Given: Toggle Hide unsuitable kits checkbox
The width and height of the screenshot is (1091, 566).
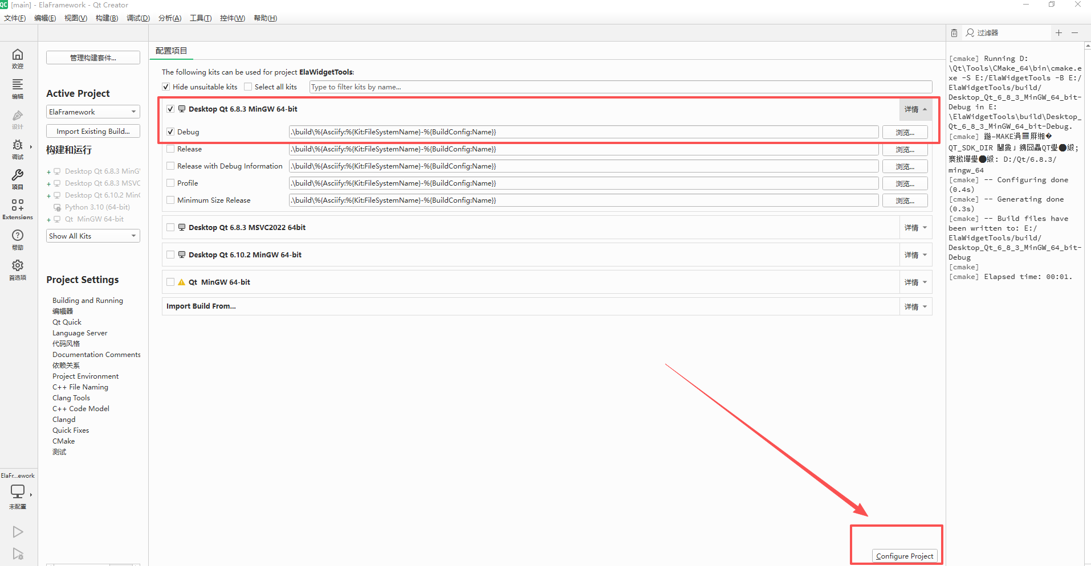Looking at the screenshot, I should tap(166, 87).
